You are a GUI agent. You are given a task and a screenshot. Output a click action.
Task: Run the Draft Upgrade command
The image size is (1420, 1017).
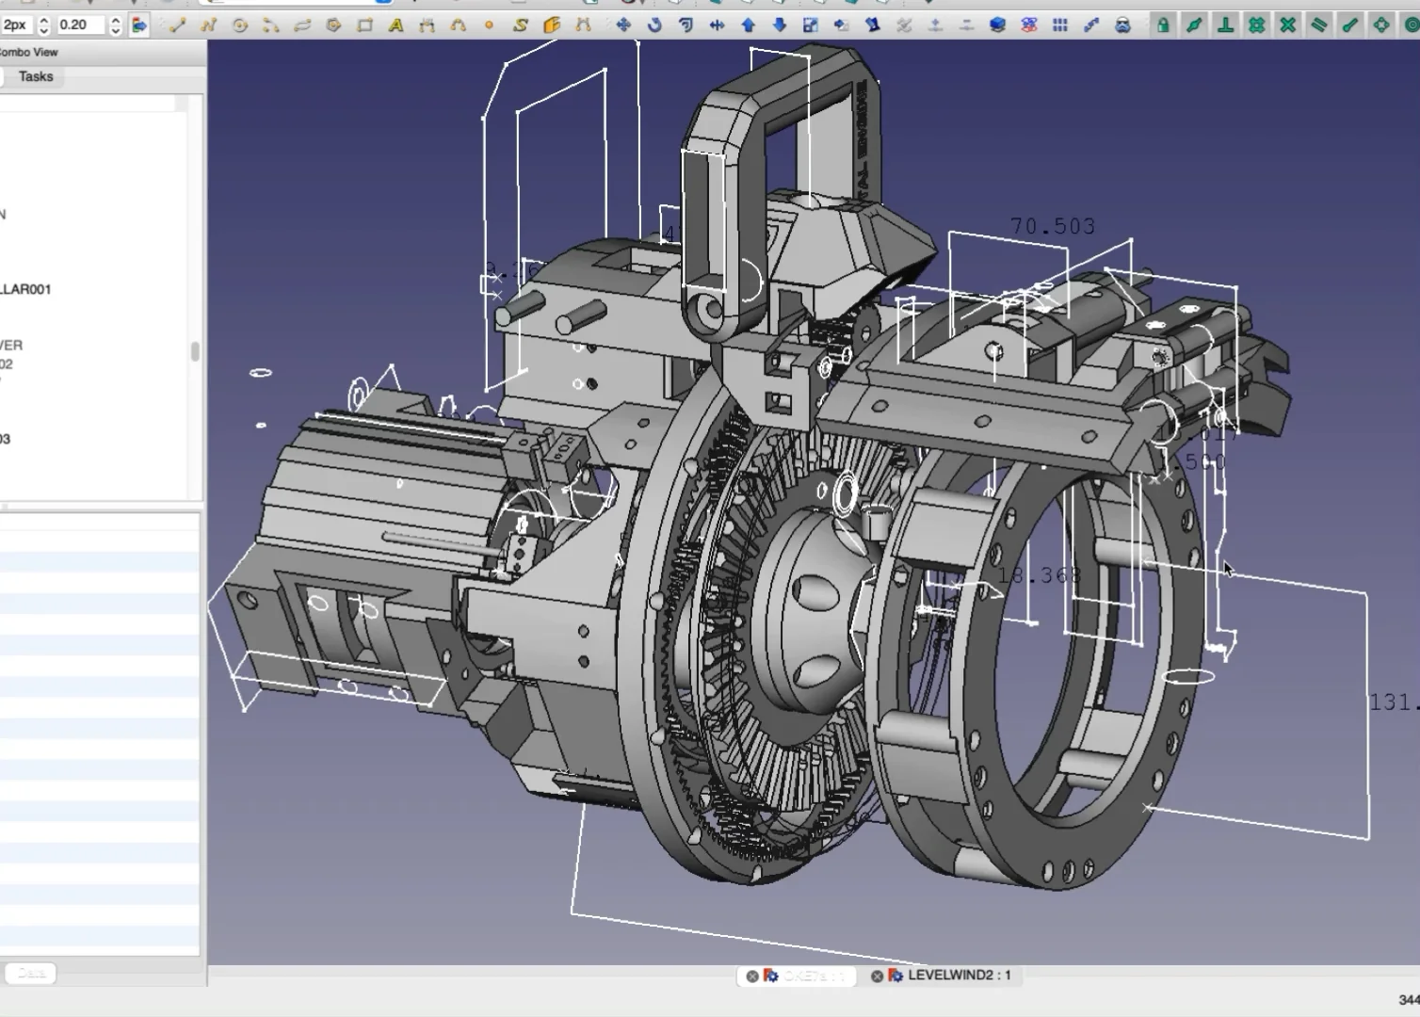(750, 24)
